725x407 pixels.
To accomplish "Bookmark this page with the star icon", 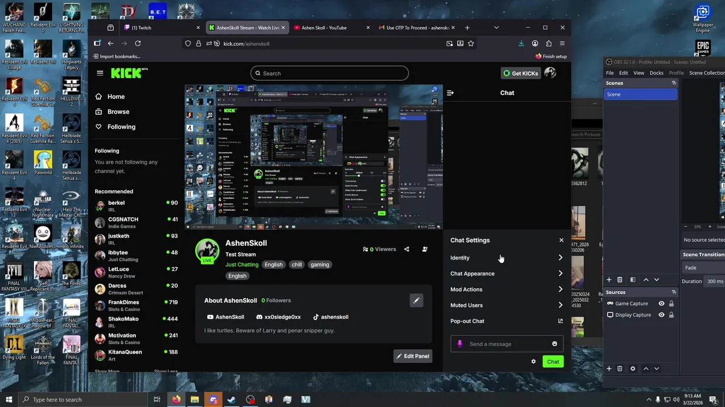I will (x=471, y=44).
